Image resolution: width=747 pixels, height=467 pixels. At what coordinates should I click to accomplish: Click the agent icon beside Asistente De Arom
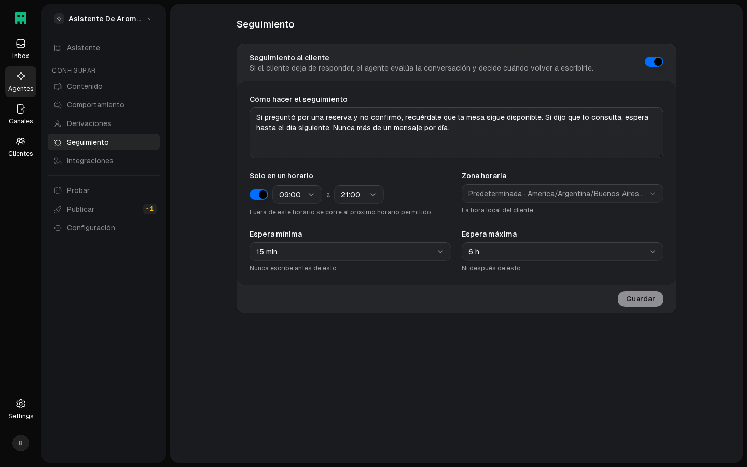click(59, 19)
